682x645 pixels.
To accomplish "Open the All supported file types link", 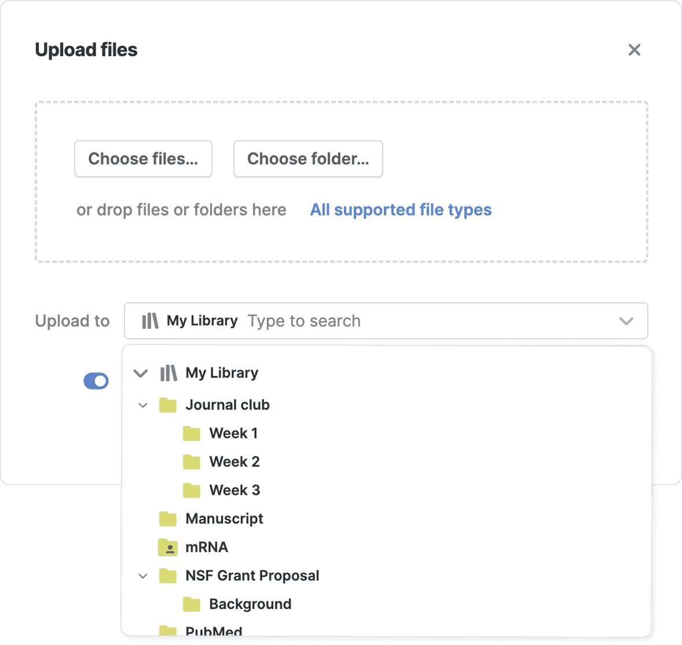I will [401, 210].
